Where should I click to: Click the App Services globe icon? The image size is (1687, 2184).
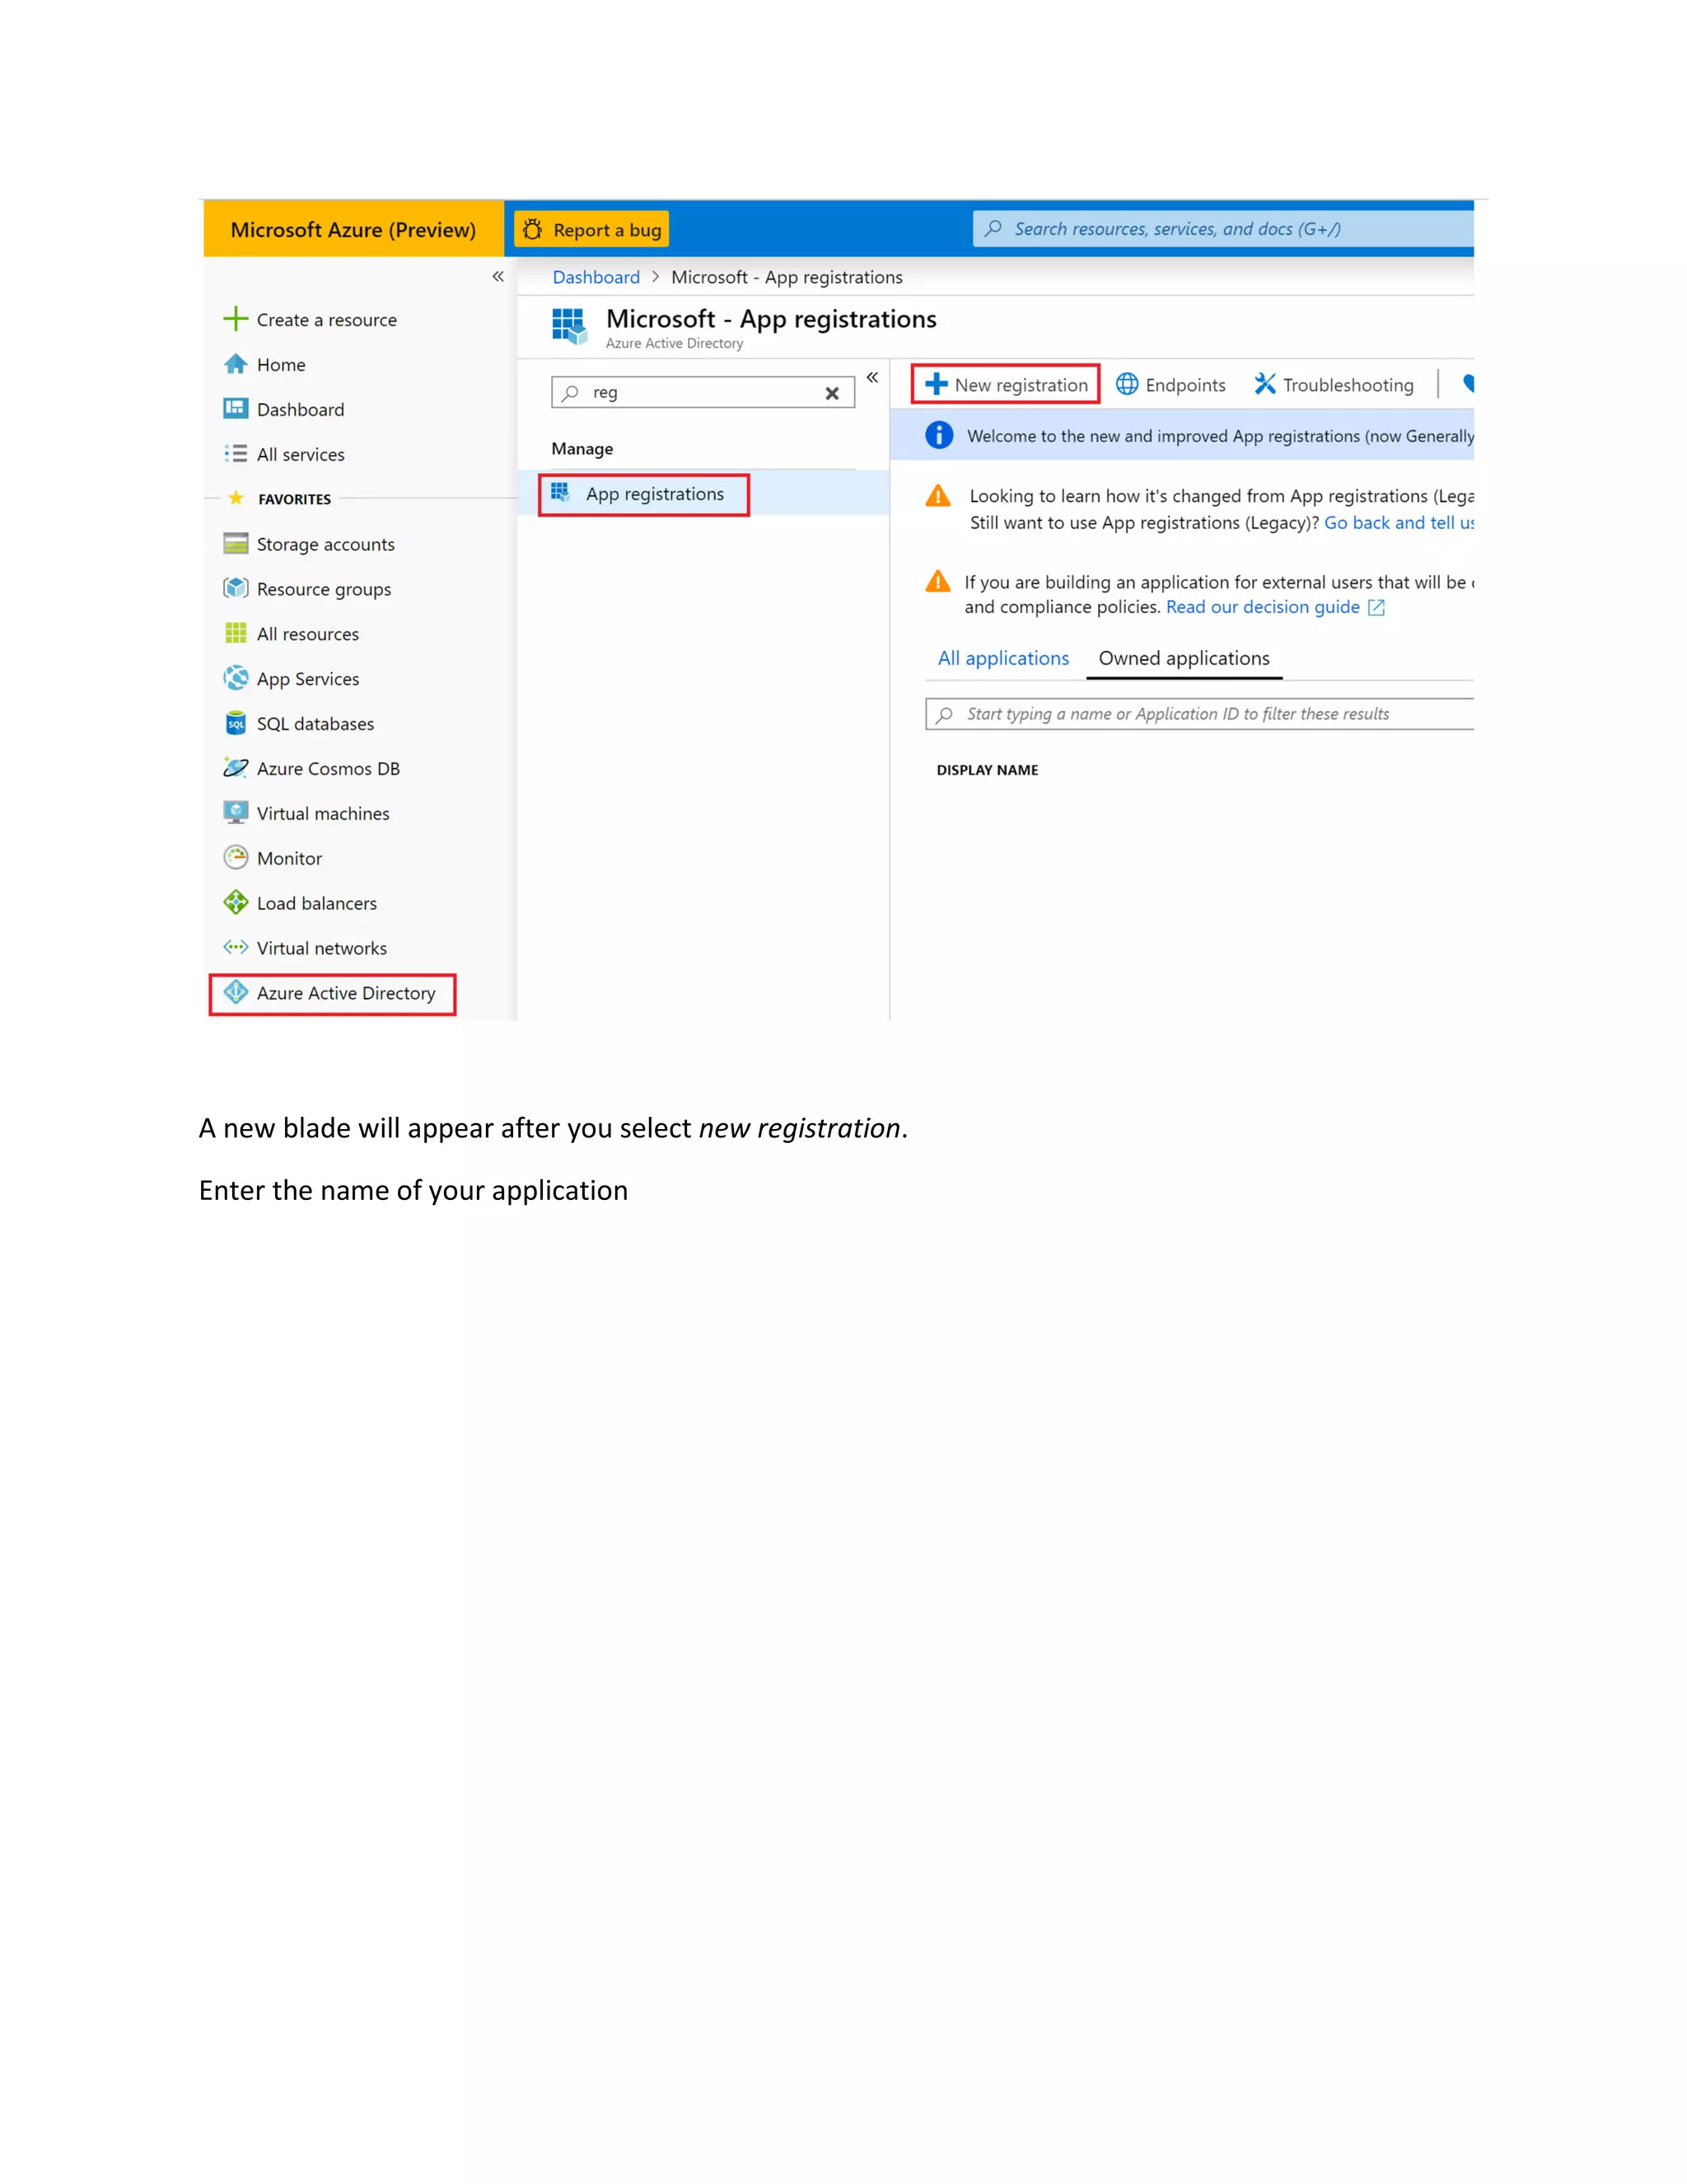coord(235,678)
